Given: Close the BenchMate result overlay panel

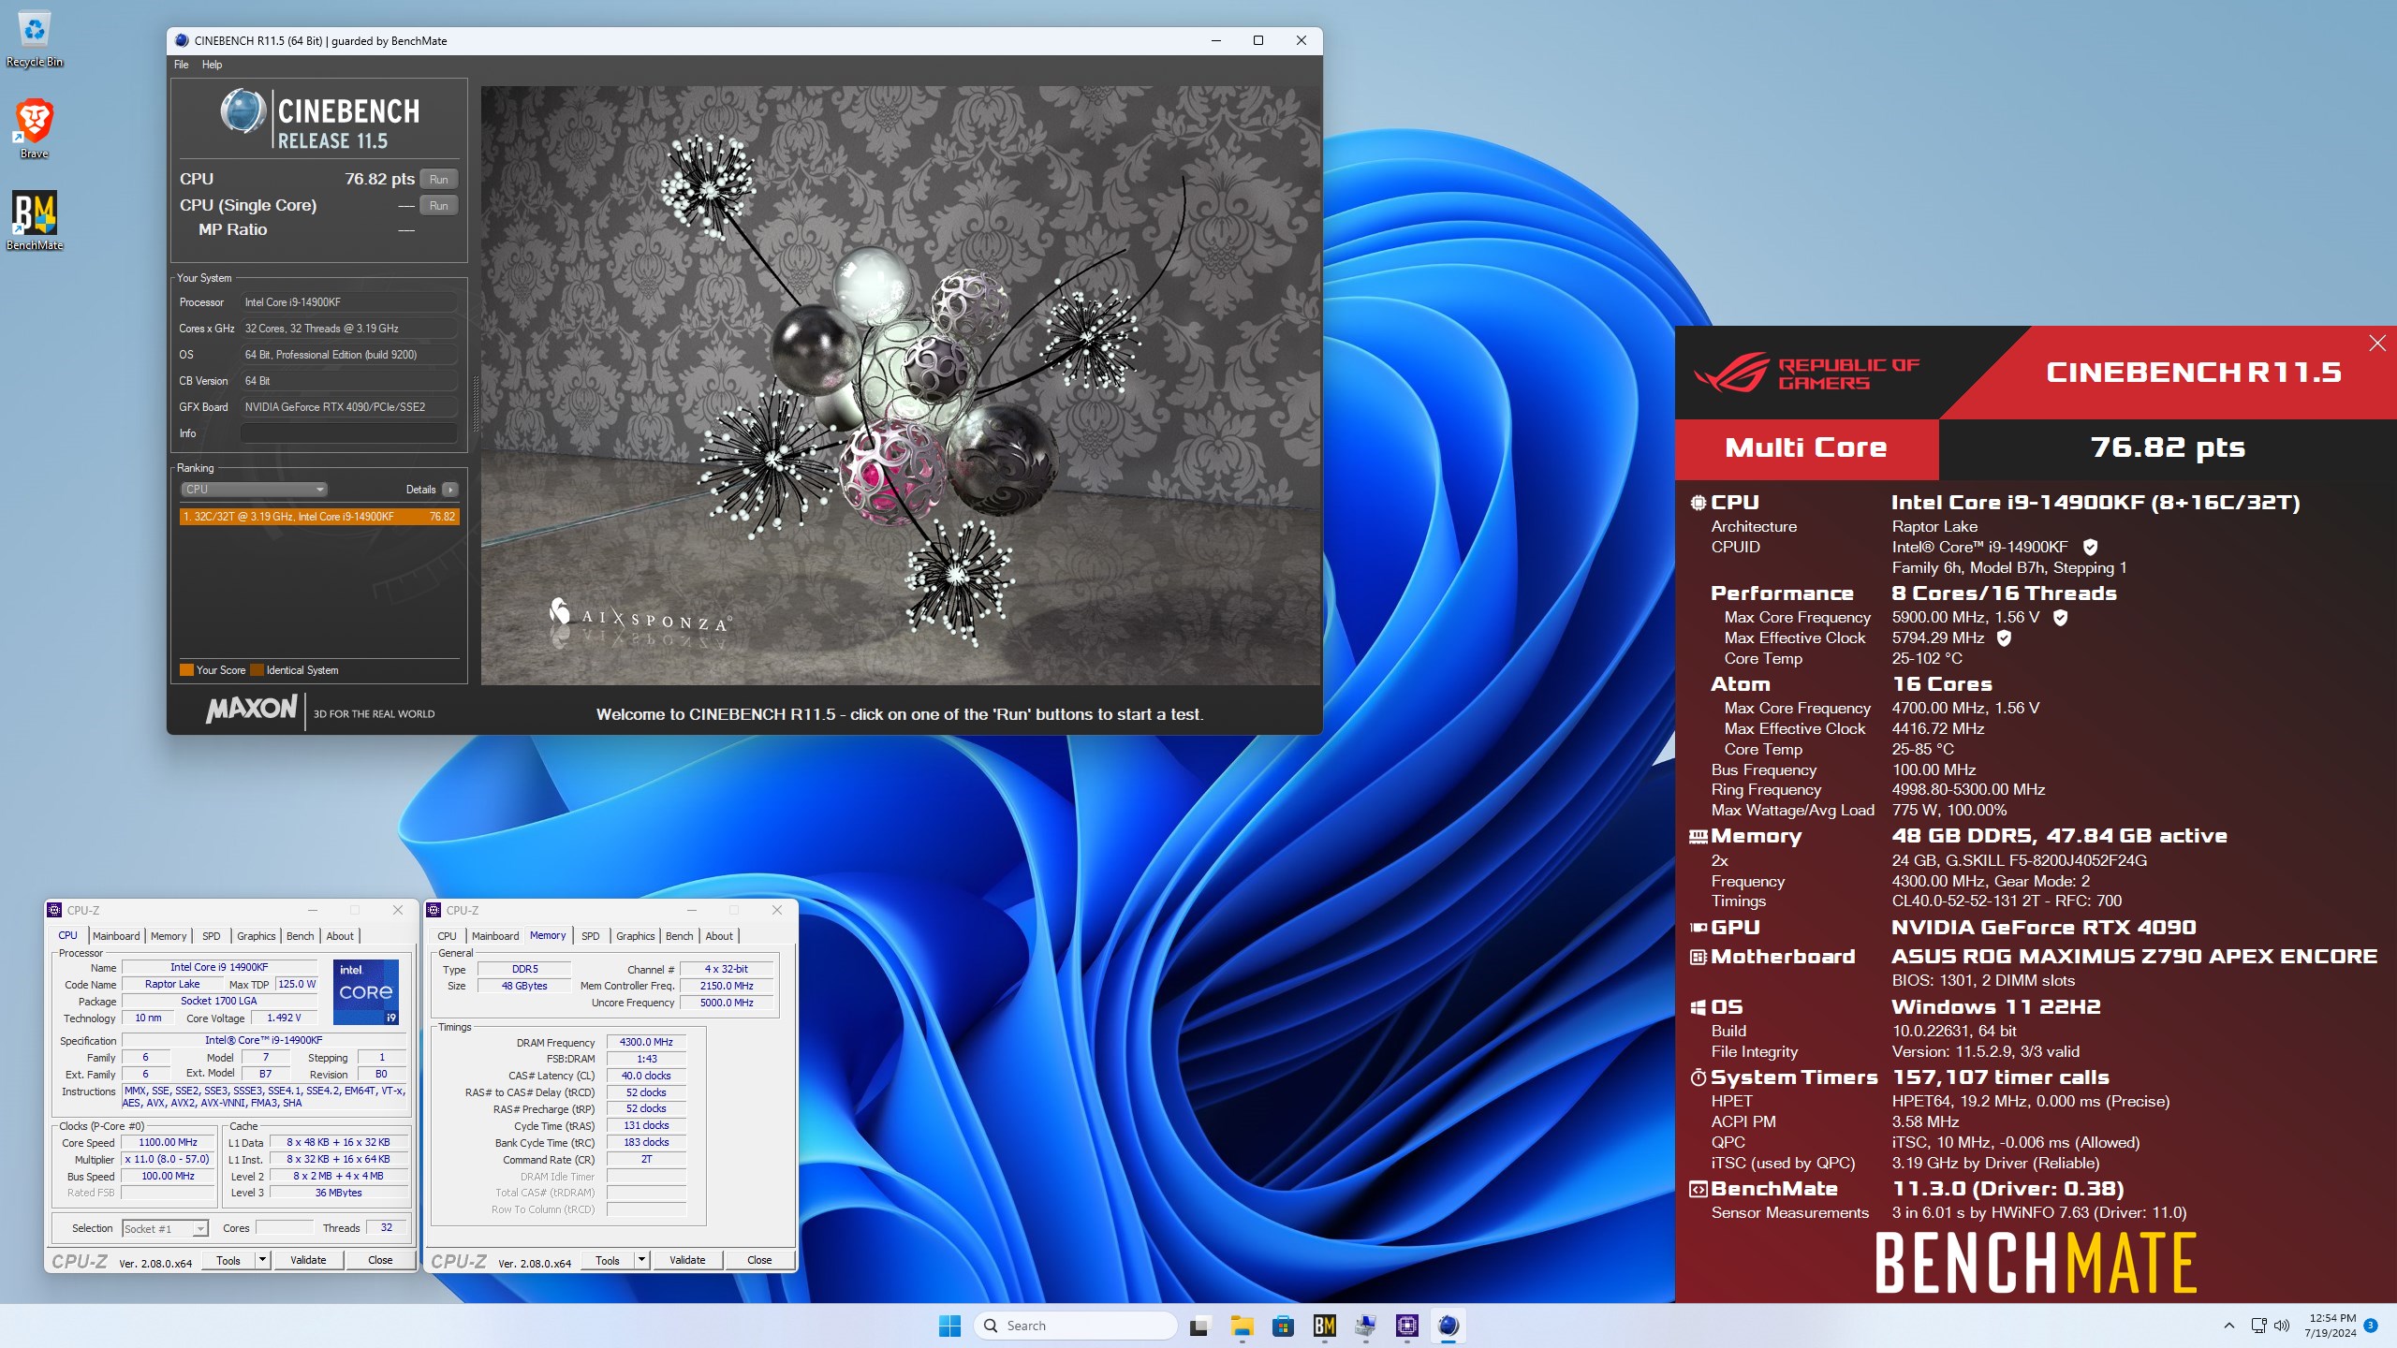Looking at the screenshot, I should click(2377, 344).
